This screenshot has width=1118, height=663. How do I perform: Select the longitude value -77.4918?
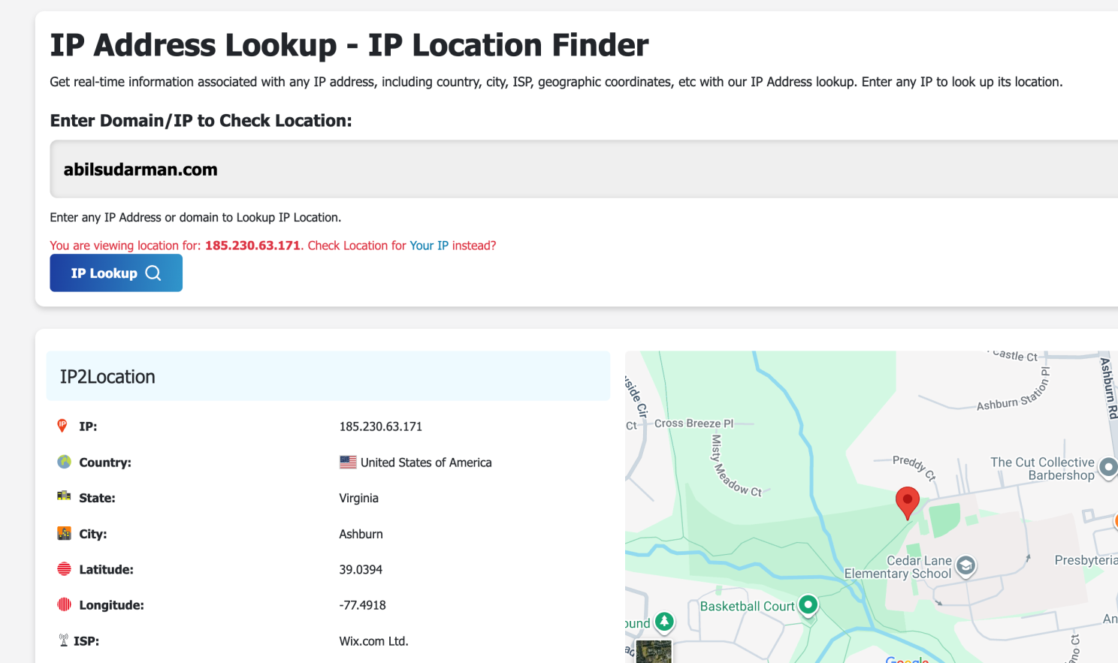[363, 605]
